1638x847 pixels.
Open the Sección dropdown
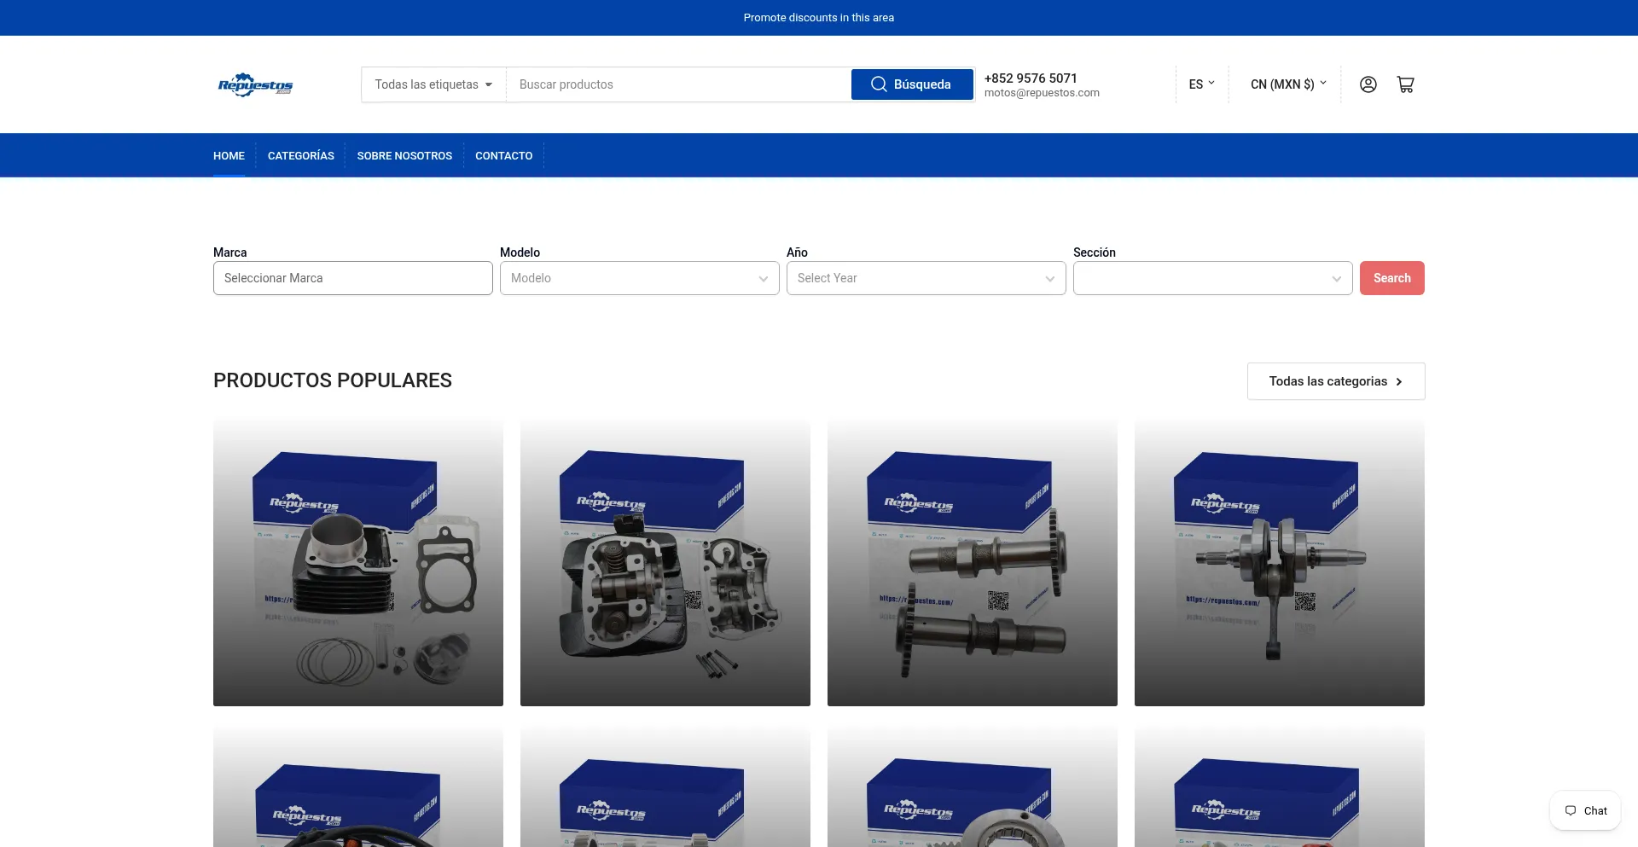tap(1213, 278)
